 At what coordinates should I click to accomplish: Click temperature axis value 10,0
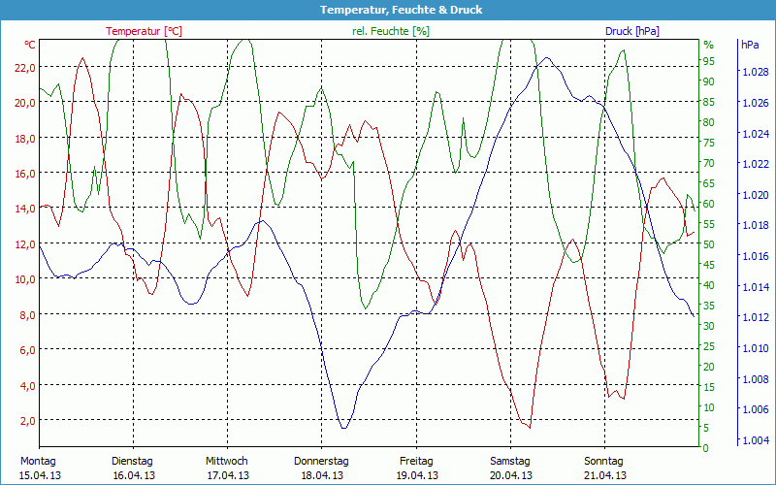(25, 279)
